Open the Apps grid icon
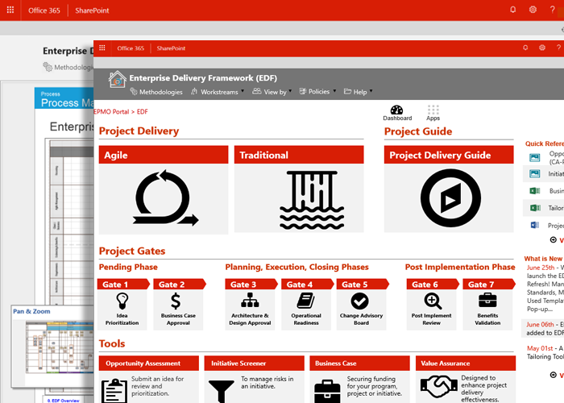Viewport: 564px width, 403px height. pos(433,110)
